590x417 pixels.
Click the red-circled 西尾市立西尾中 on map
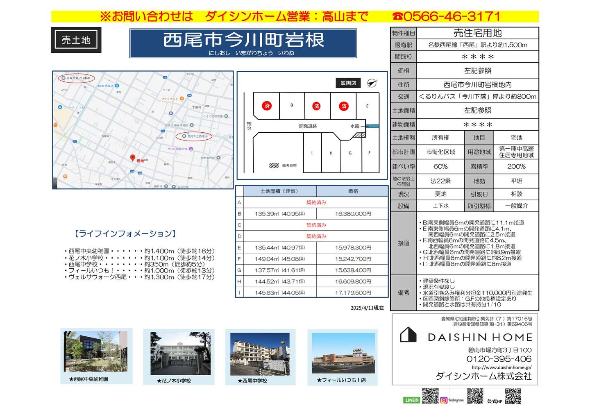click(x=194, y=136)
